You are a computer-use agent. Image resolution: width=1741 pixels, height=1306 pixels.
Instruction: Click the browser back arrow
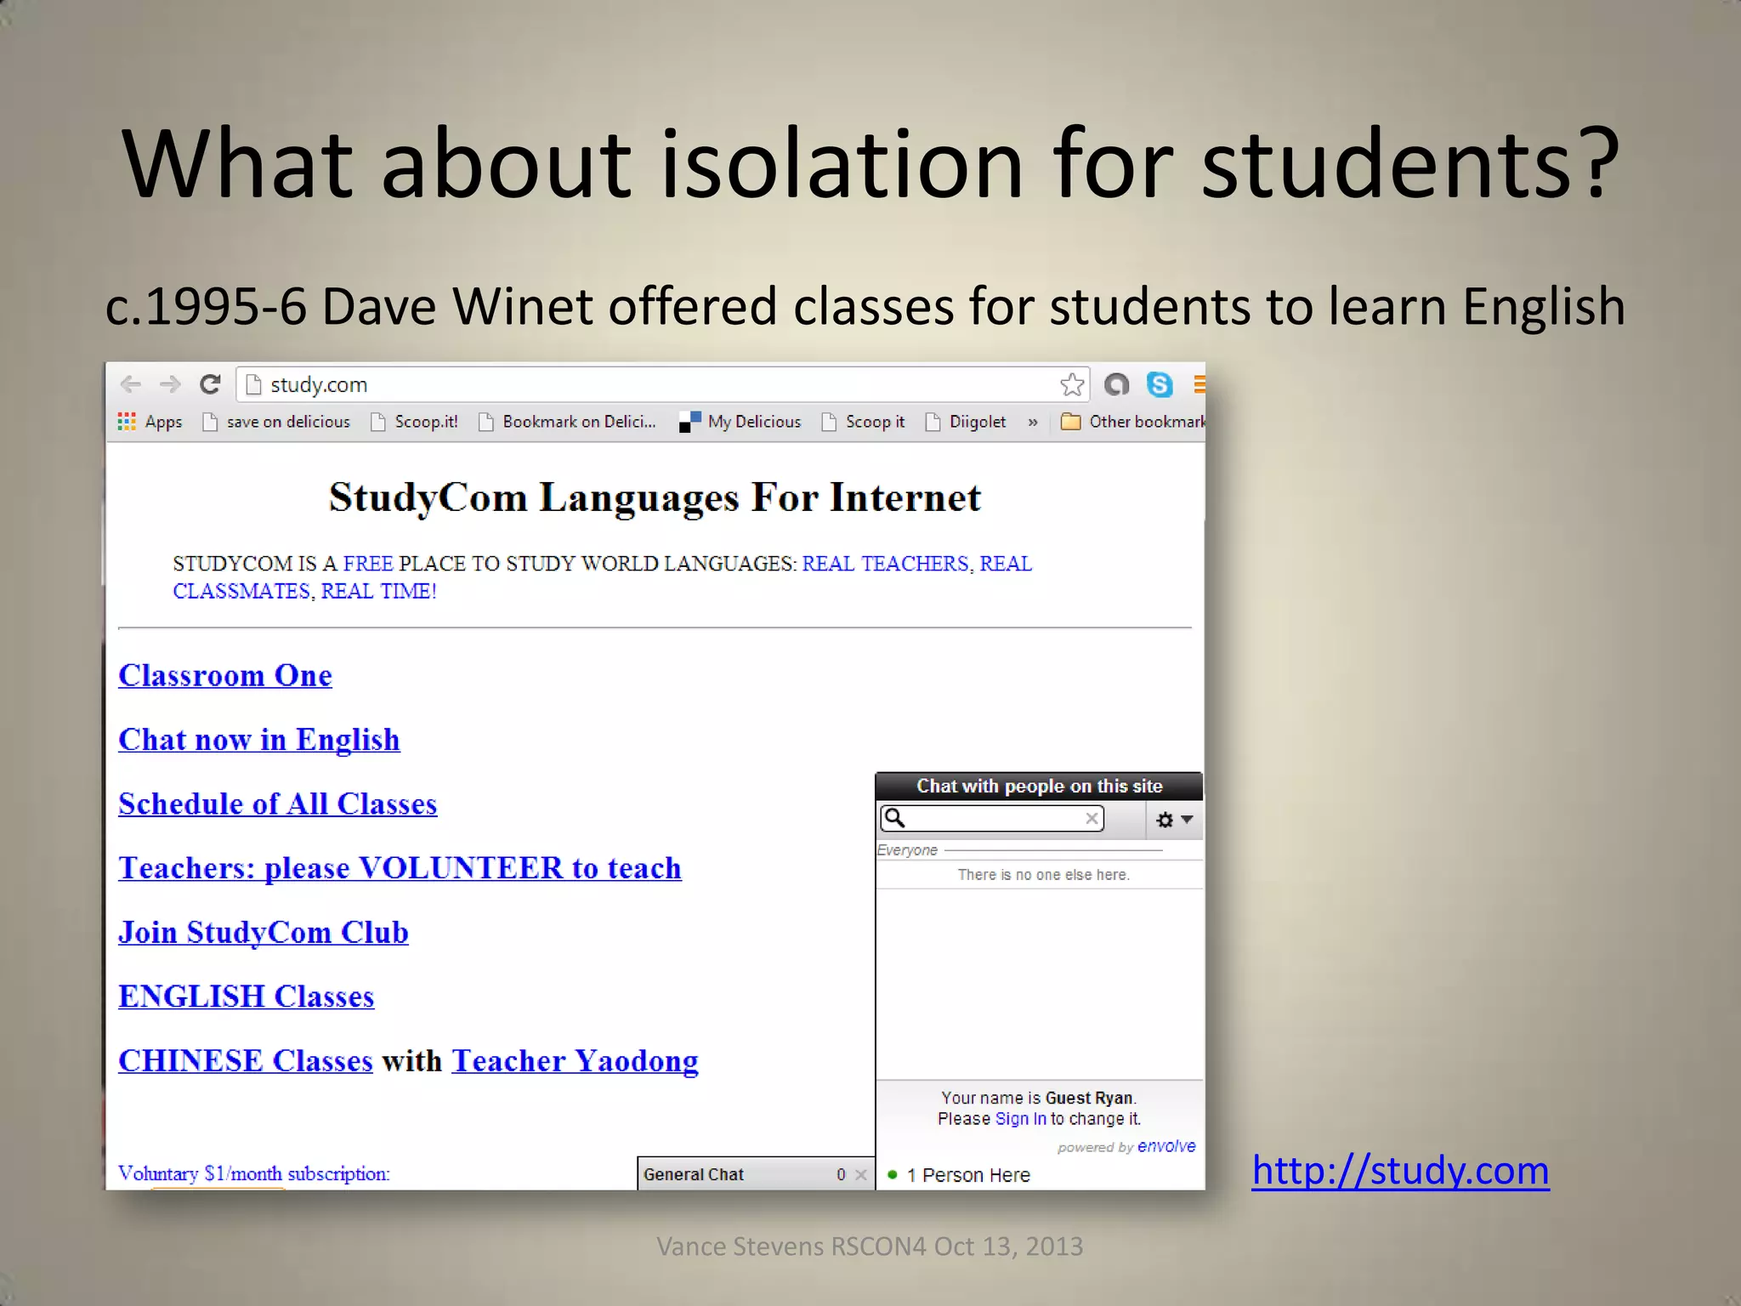pos(131,384)
